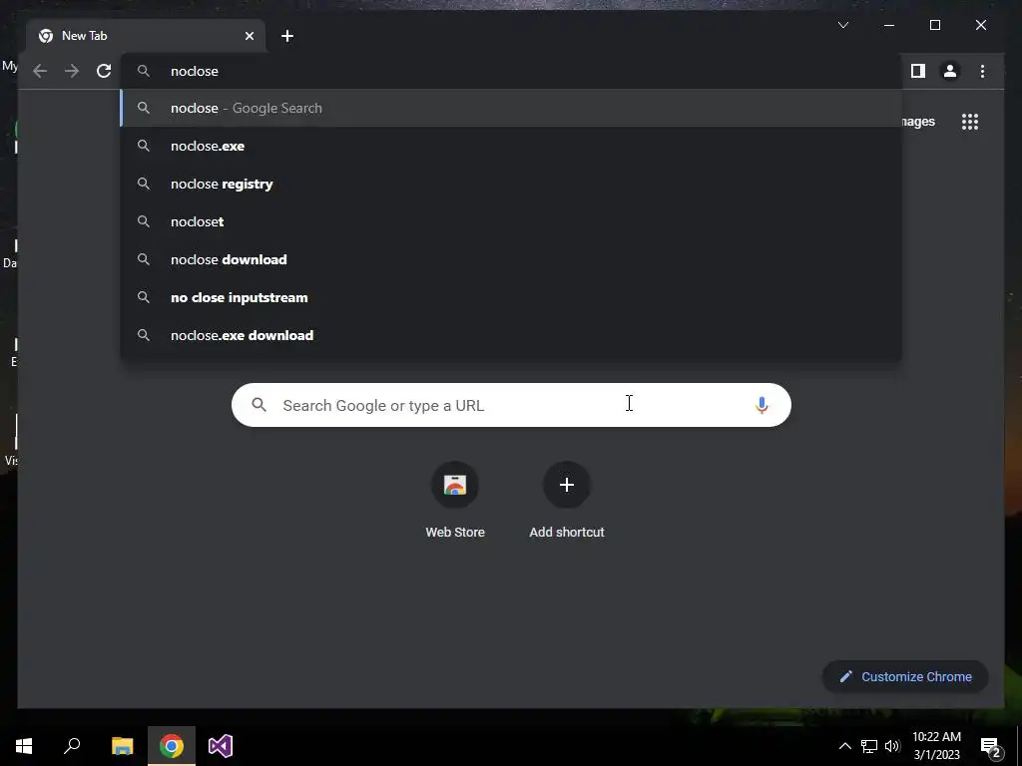This screenshot has height=766, width=1022.
Task: Close the New Tab tab
Action: coord(249,36)
